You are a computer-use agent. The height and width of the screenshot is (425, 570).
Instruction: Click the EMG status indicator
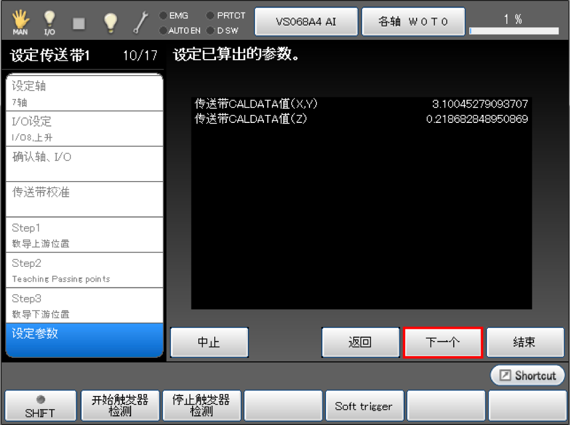(x=174, y=15)
